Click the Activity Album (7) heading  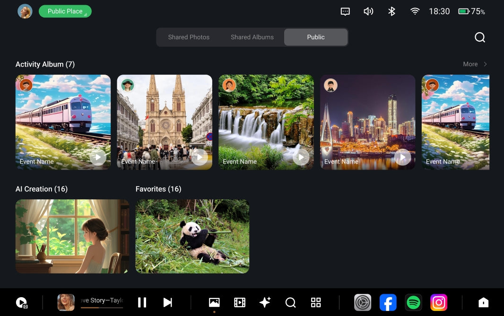[45, 64]
